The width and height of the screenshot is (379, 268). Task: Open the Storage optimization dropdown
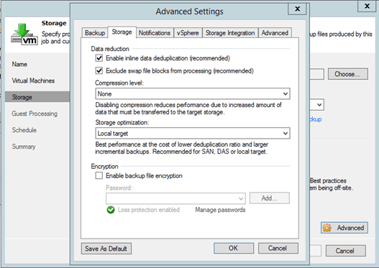coord(193,133)
